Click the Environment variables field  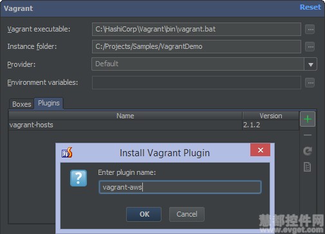click(196, 82)
